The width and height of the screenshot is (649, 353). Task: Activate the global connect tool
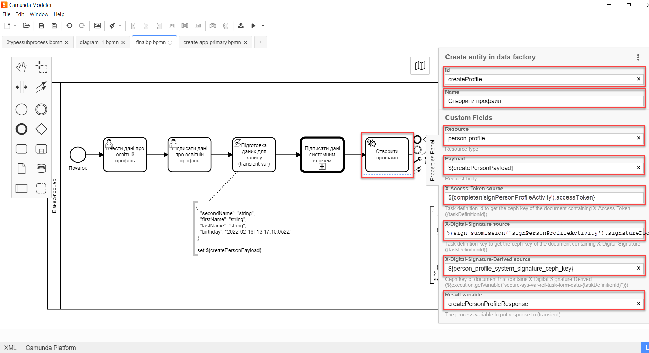pyautogui.click(x=41, y=87)
